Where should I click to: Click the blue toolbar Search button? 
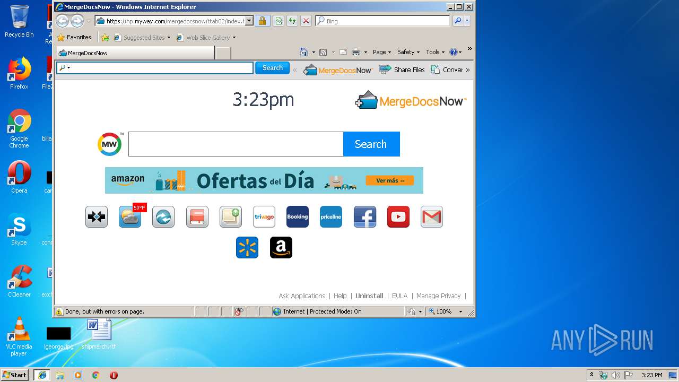273,68
